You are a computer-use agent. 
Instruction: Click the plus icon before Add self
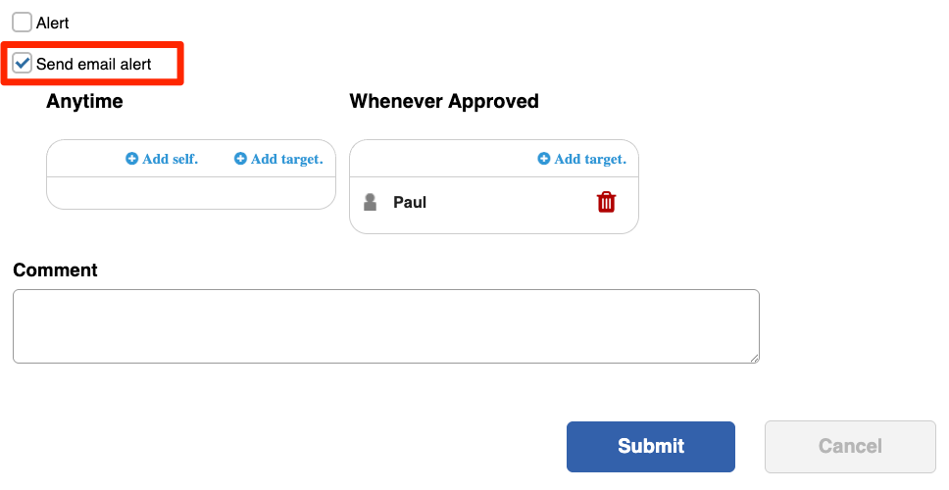point(131,159)
